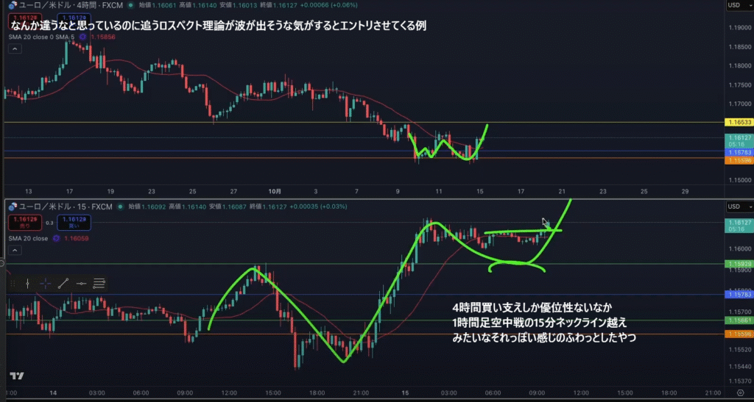Open the USD currency dropdown in lower chart

tap(739, 207)
